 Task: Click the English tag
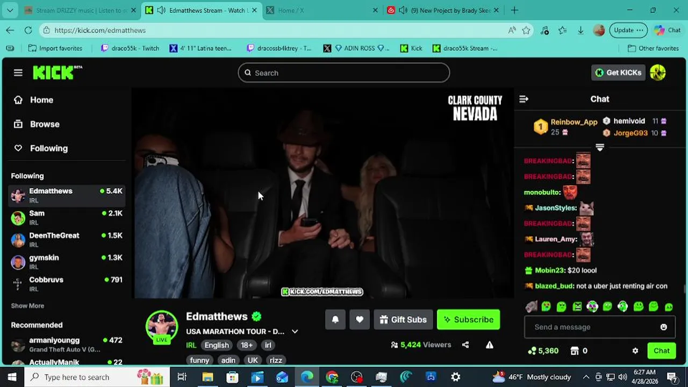217,345
